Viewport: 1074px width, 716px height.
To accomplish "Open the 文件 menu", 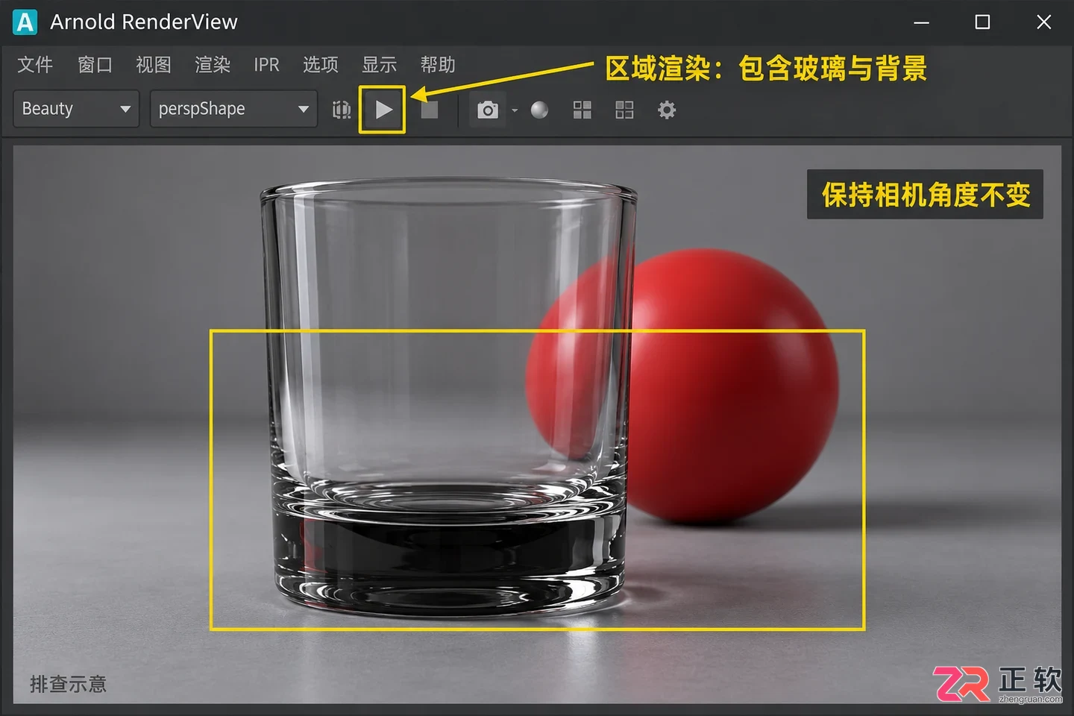I will tap(35, 65).
